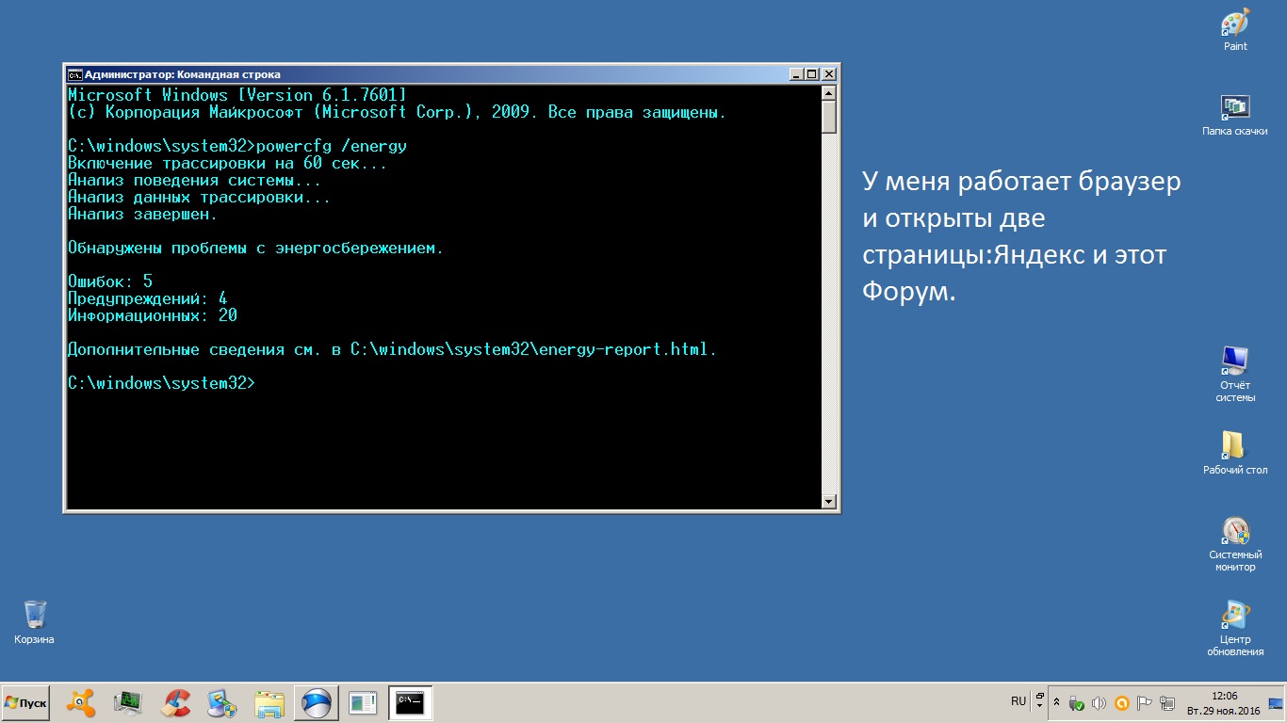
Task: Switch to the blue sphere browser in taskbar
Action: tap(317, 703)
